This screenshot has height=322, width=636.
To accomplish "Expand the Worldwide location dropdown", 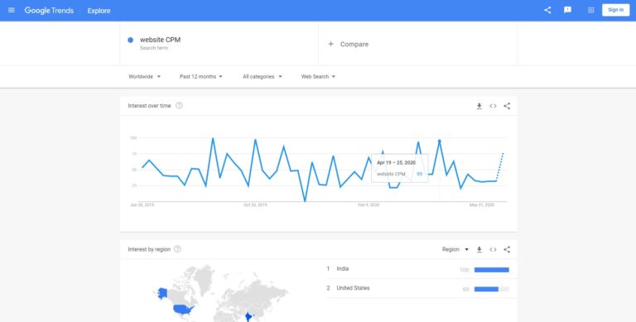I will (144, 77).
